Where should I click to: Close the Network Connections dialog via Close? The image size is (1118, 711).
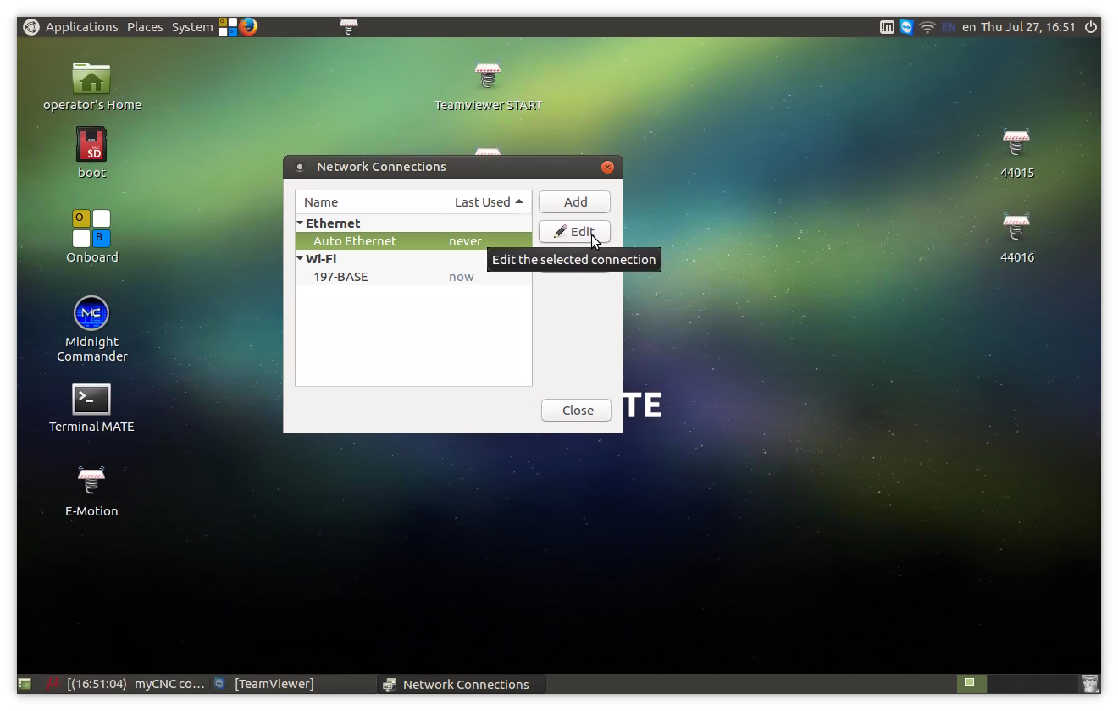click(x=576, y=411)
